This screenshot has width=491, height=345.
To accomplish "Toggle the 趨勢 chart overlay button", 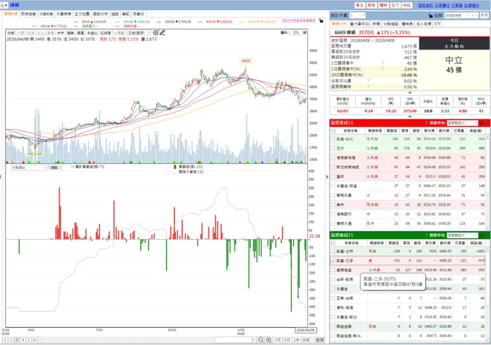I will [x=70, y=33].
